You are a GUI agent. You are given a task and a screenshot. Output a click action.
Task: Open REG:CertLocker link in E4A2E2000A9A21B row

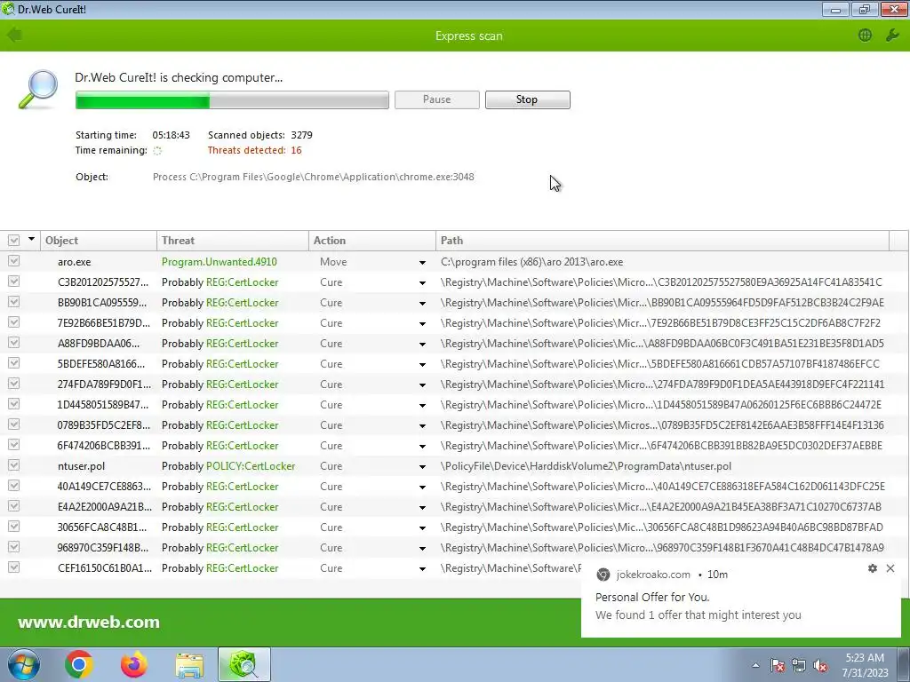243,507
